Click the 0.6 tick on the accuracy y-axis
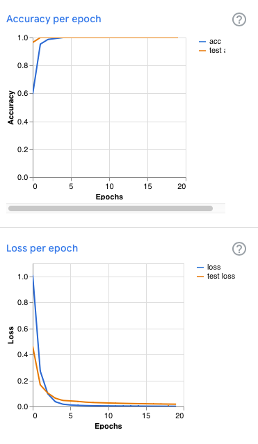 [23, 93]
